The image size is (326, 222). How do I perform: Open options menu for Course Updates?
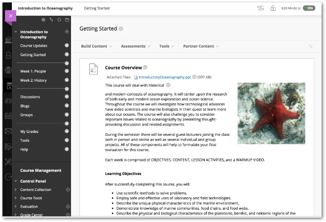tap(67, 45)
